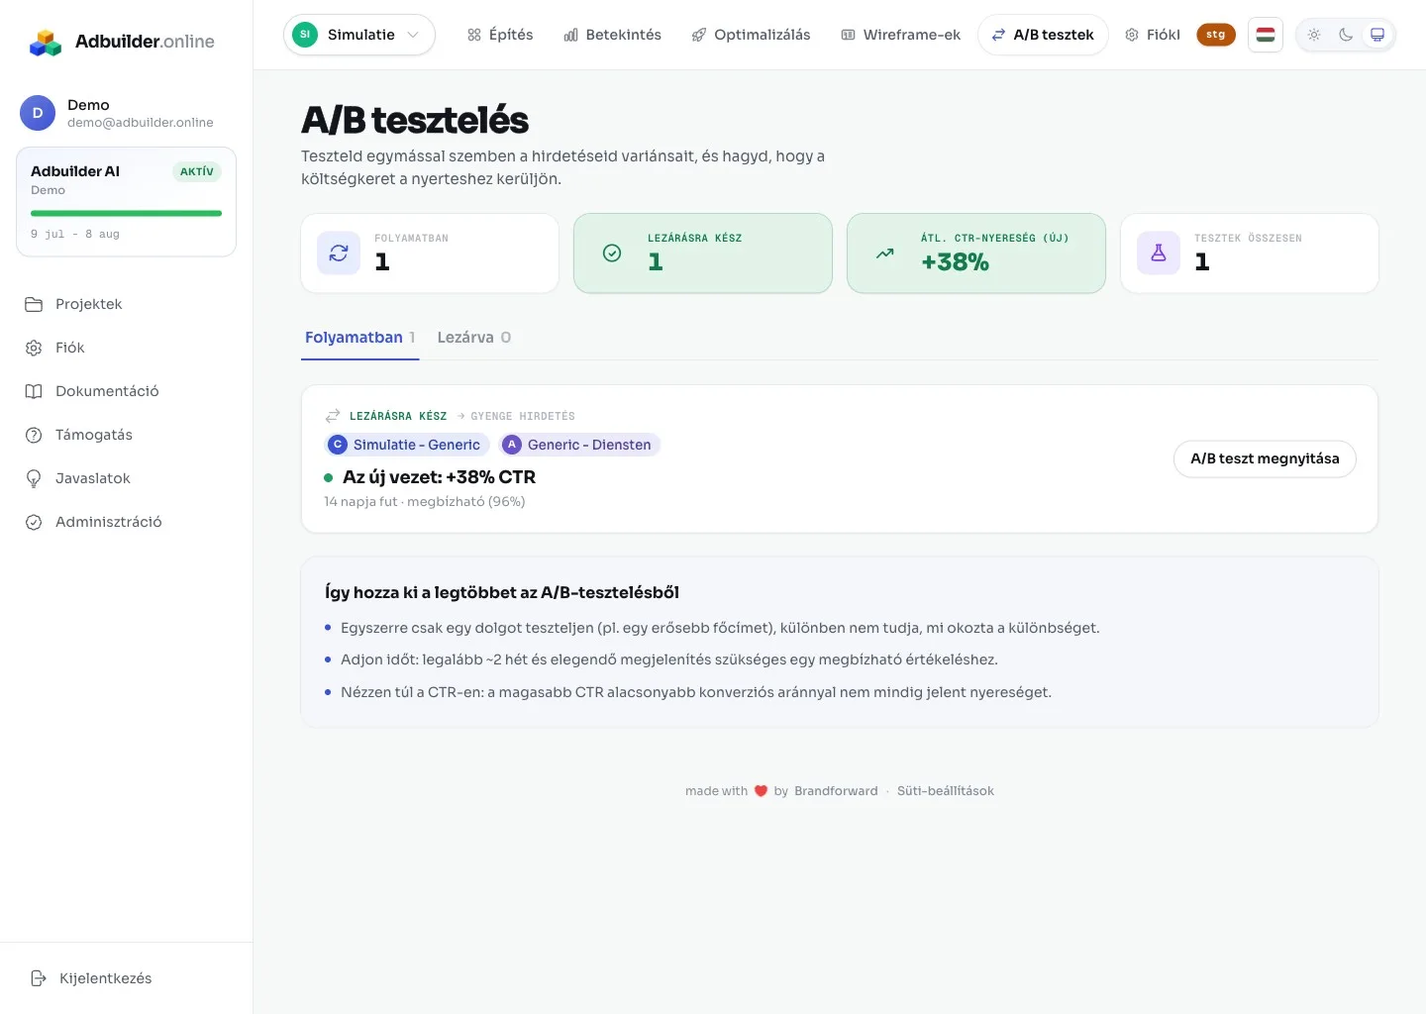Open Süti-beállítások cookie settings link
Image resolution: width=1426 pixels, height=1014 pixels.
point(946,791)
